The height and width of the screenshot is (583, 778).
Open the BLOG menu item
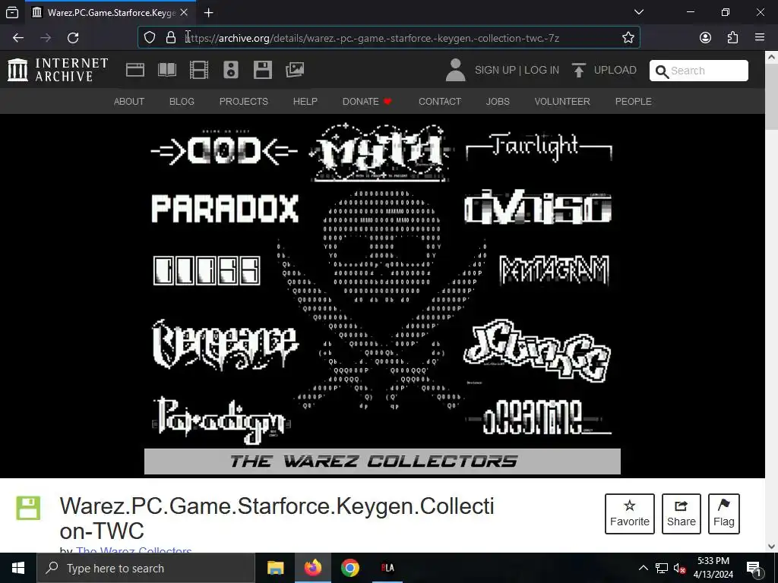pyautogui.click(x=182, y=102)
